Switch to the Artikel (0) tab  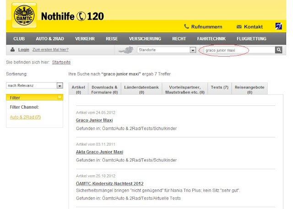[x=78, y=89]
